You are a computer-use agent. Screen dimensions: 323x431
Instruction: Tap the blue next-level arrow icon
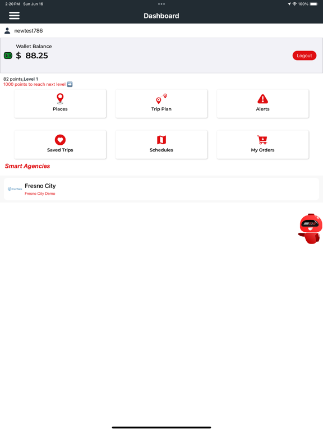click(x=70, y=84)
